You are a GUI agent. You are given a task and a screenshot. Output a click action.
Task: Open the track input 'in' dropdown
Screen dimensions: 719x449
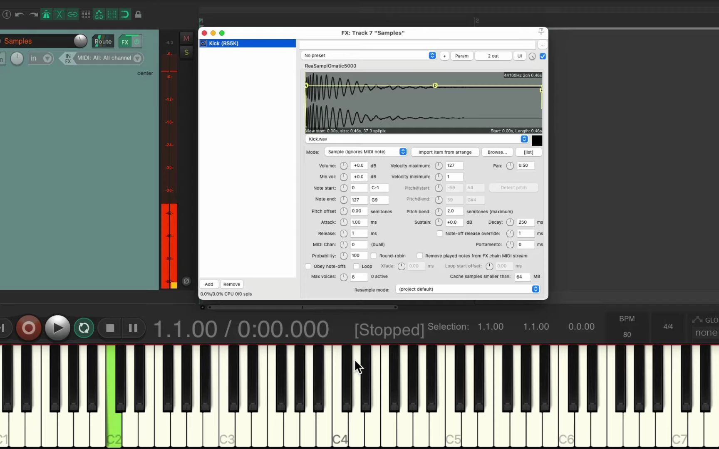40,59
